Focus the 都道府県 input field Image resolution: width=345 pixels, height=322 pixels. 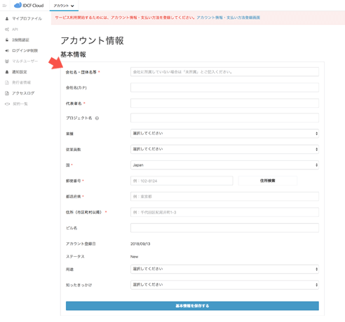[224, 197]
